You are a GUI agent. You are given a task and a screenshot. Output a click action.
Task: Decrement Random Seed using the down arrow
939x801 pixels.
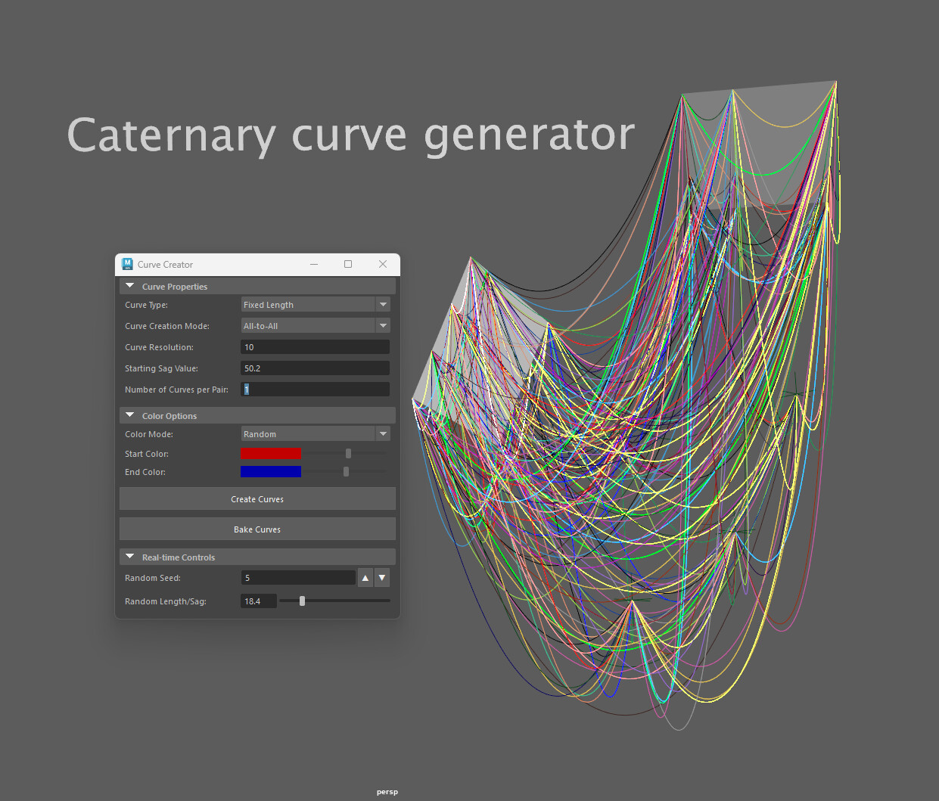click(x=382, y=577)
